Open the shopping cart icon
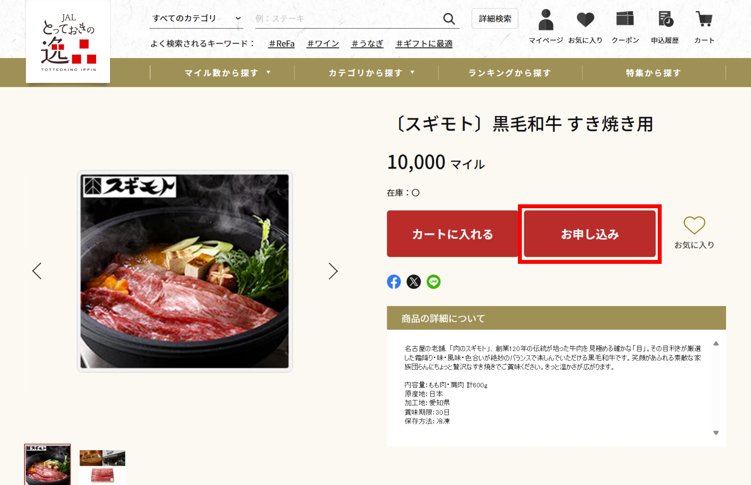The width and height of the screenshot is (751, 485). tap(704, 19)
